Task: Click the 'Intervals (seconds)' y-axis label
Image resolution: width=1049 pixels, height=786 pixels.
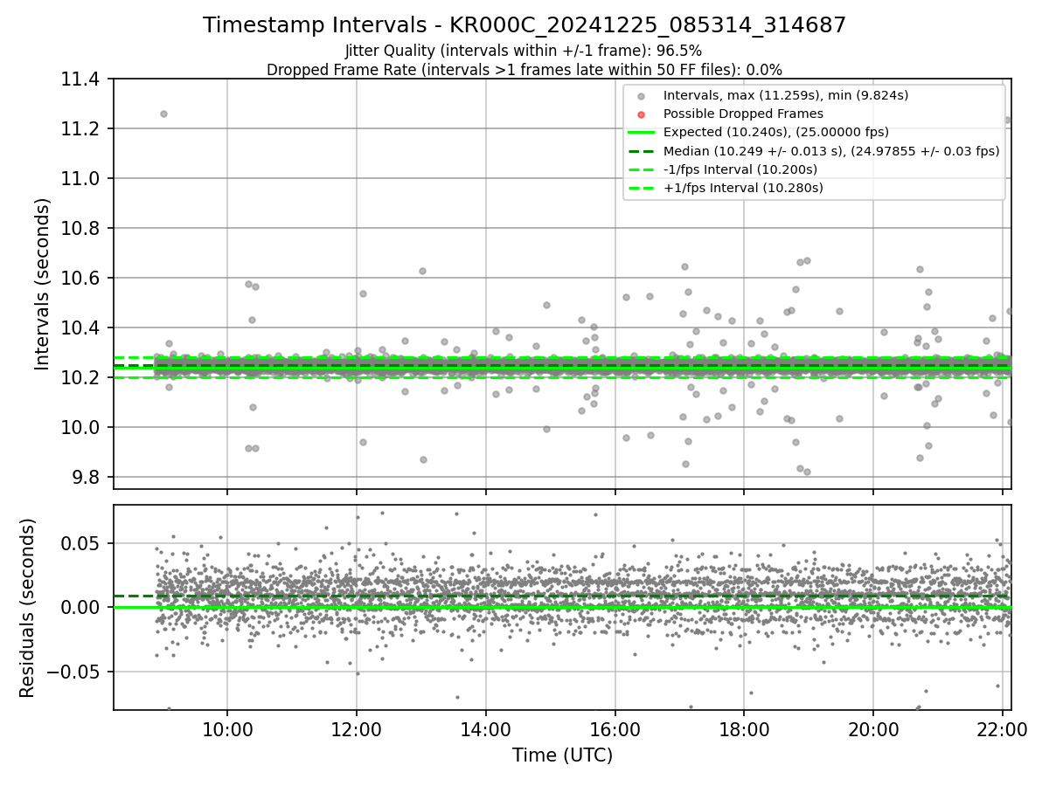Action: [x=43, y=284]
